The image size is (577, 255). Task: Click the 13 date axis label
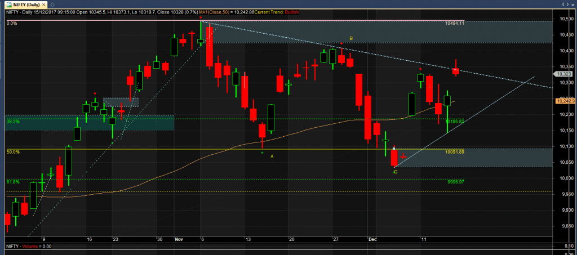pyautogui.click(x=248, y=239)
